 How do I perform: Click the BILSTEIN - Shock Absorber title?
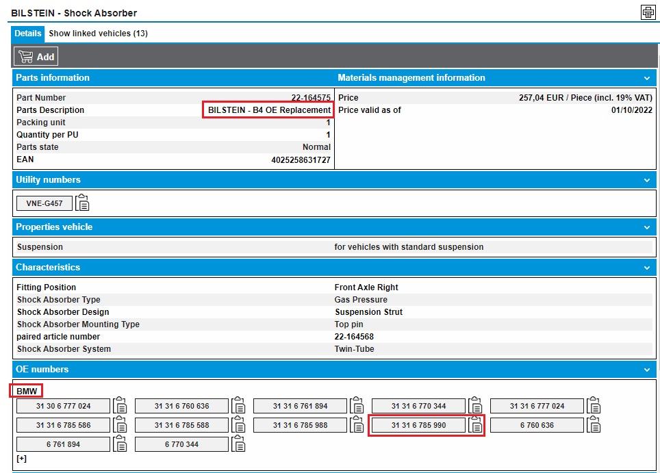74,13
